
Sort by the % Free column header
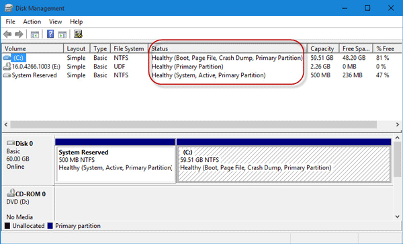387,48
